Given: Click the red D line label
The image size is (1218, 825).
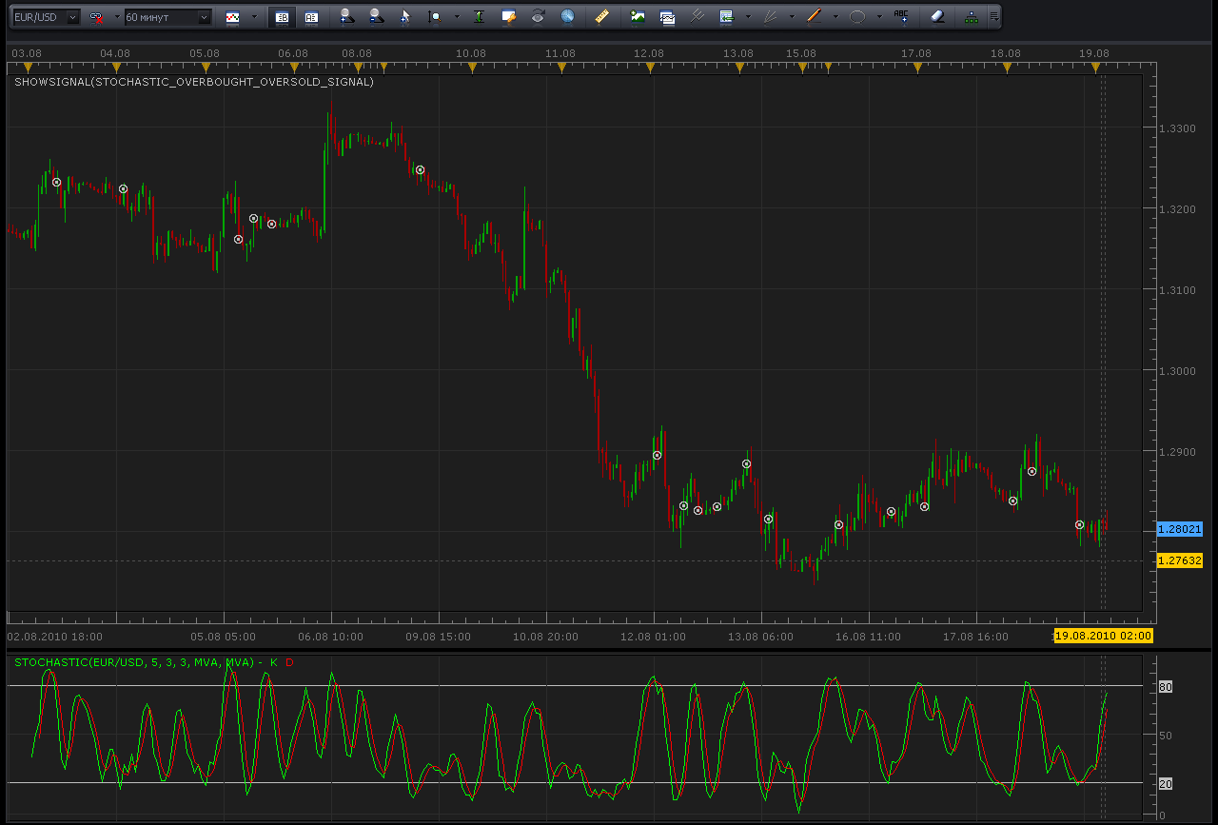Looking at the screenshot, I should [x=289, y=662].
